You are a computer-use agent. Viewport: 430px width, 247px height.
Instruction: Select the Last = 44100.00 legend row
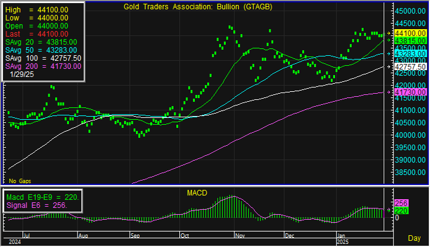coord(37,34)
